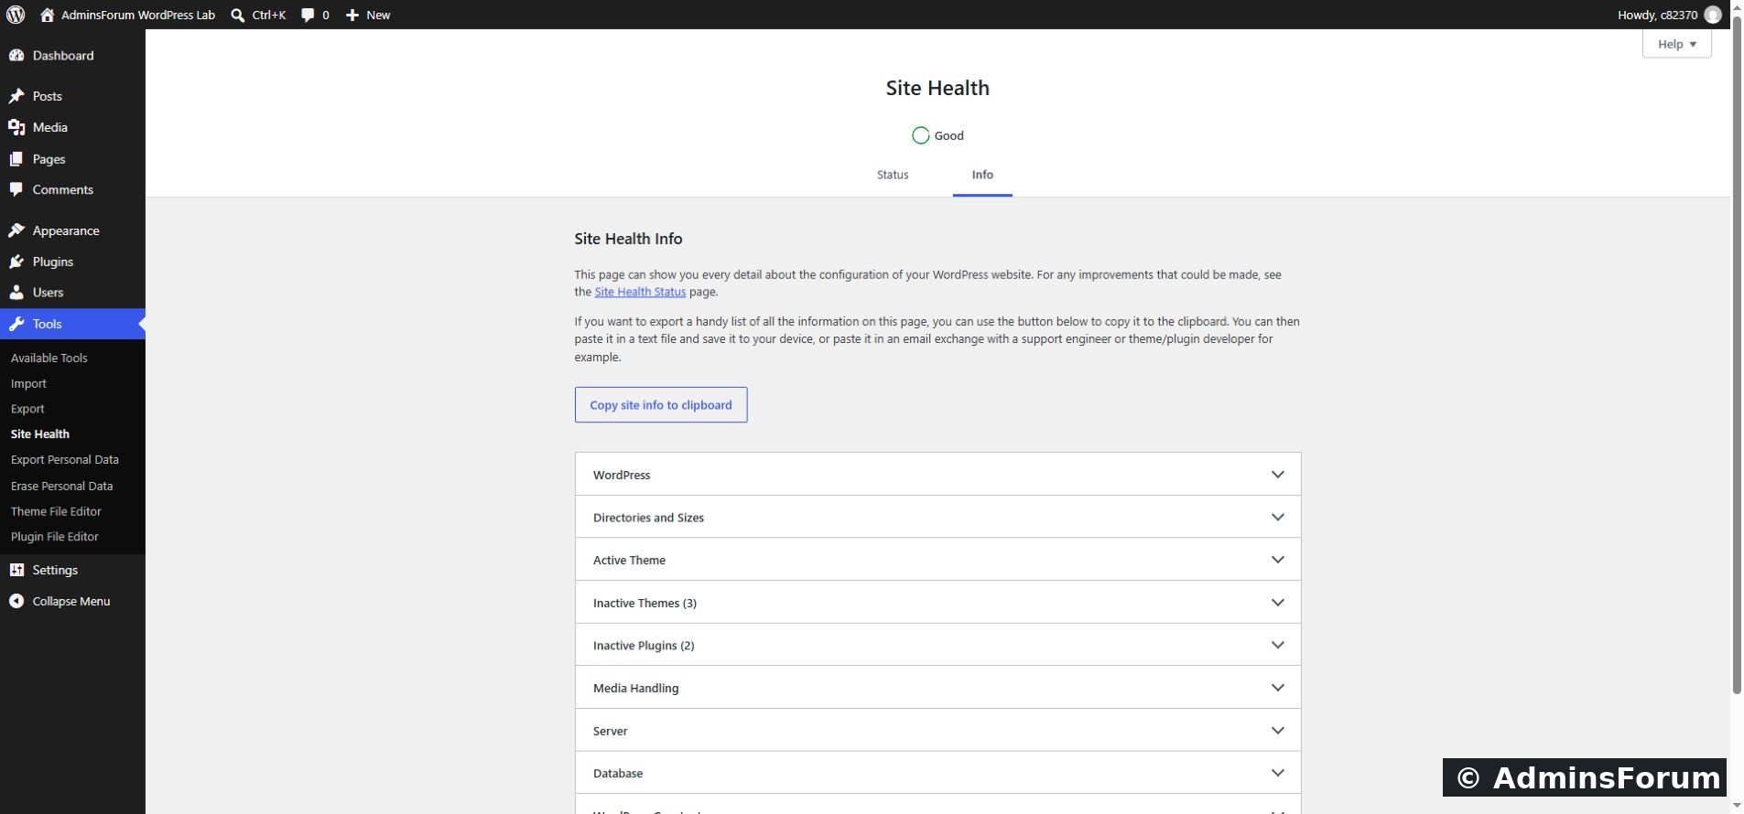
Task: Switch to the Status tab
Action: pos(893,175)
